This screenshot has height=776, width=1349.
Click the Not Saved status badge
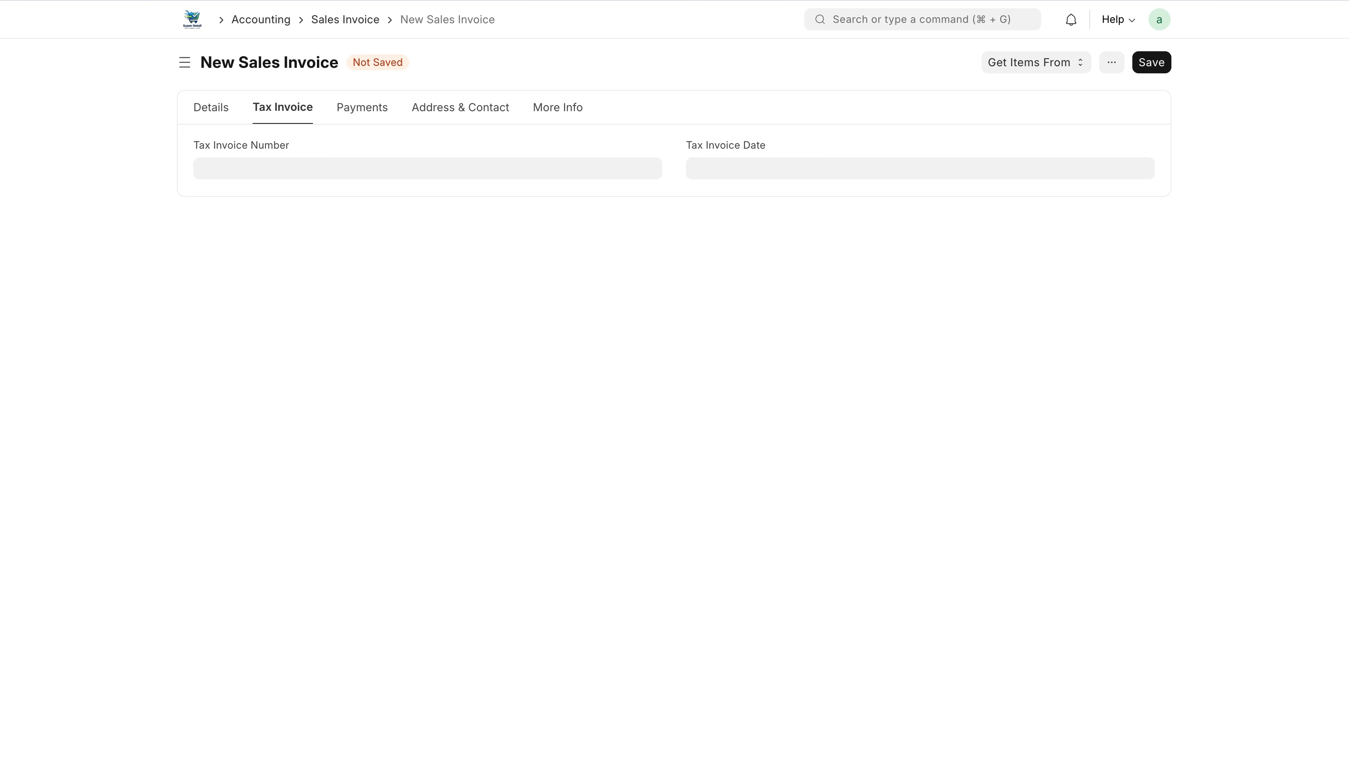coord(377,62)
